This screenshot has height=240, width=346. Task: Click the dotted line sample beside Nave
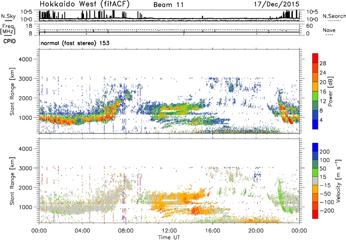coord(329,35)
